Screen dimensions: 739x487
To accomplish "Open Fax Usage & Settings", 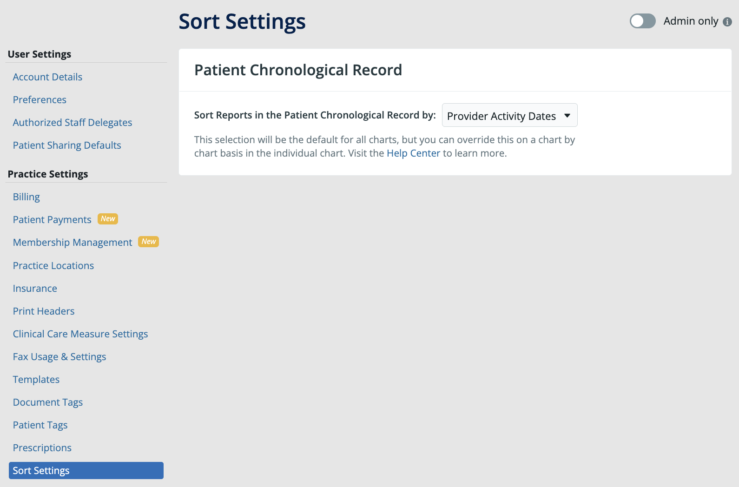I will coord(59,356).
